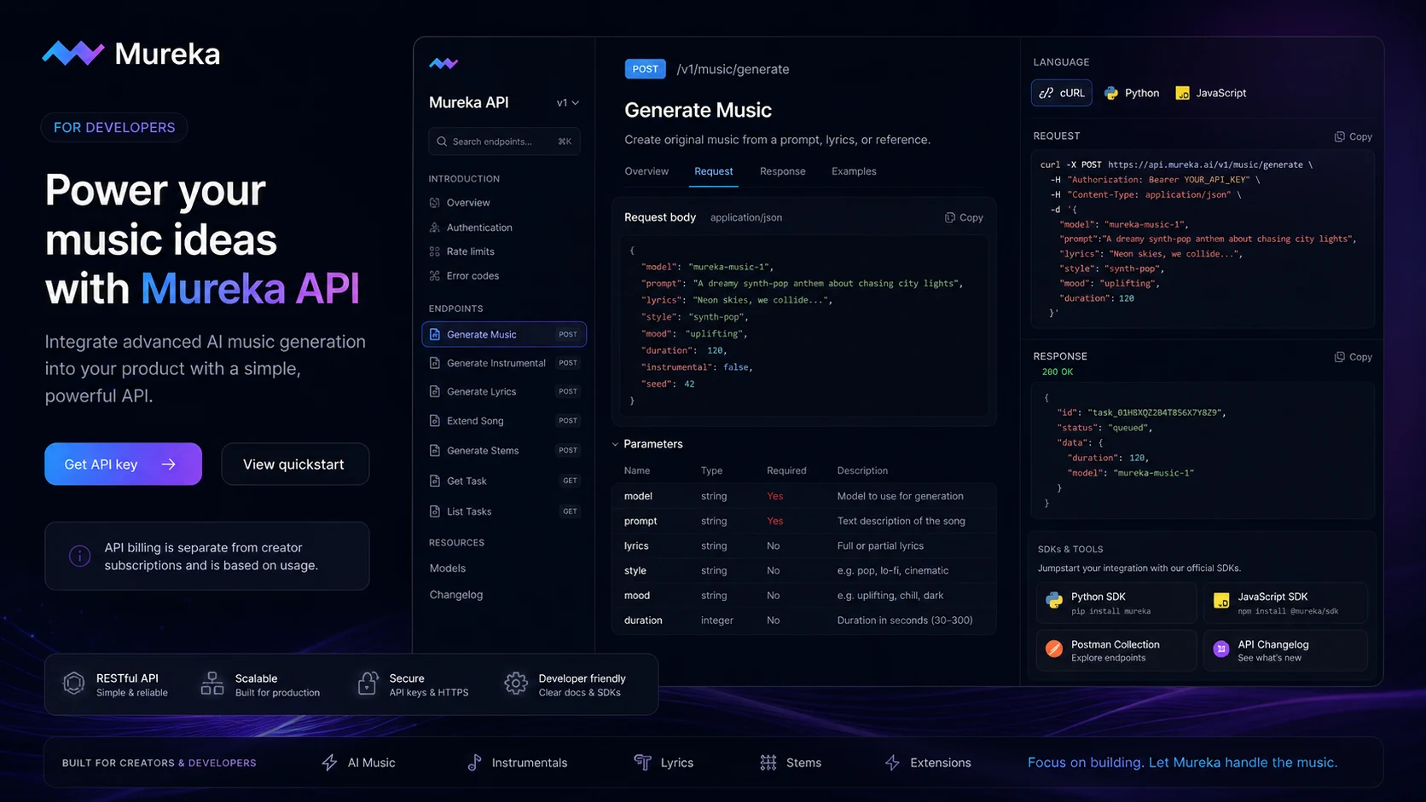Click the RESTful API hexagon icon

[x=74, y=684]
